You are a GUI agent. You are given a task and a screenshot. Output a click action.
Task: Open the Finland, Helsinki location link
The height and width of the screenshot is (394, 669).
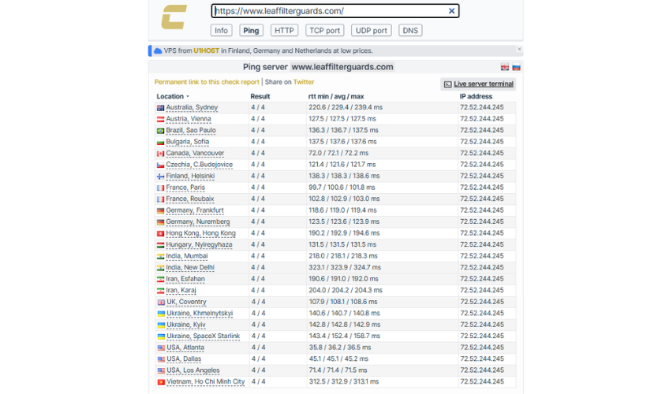pyautogui.click(x=190, y=177)
